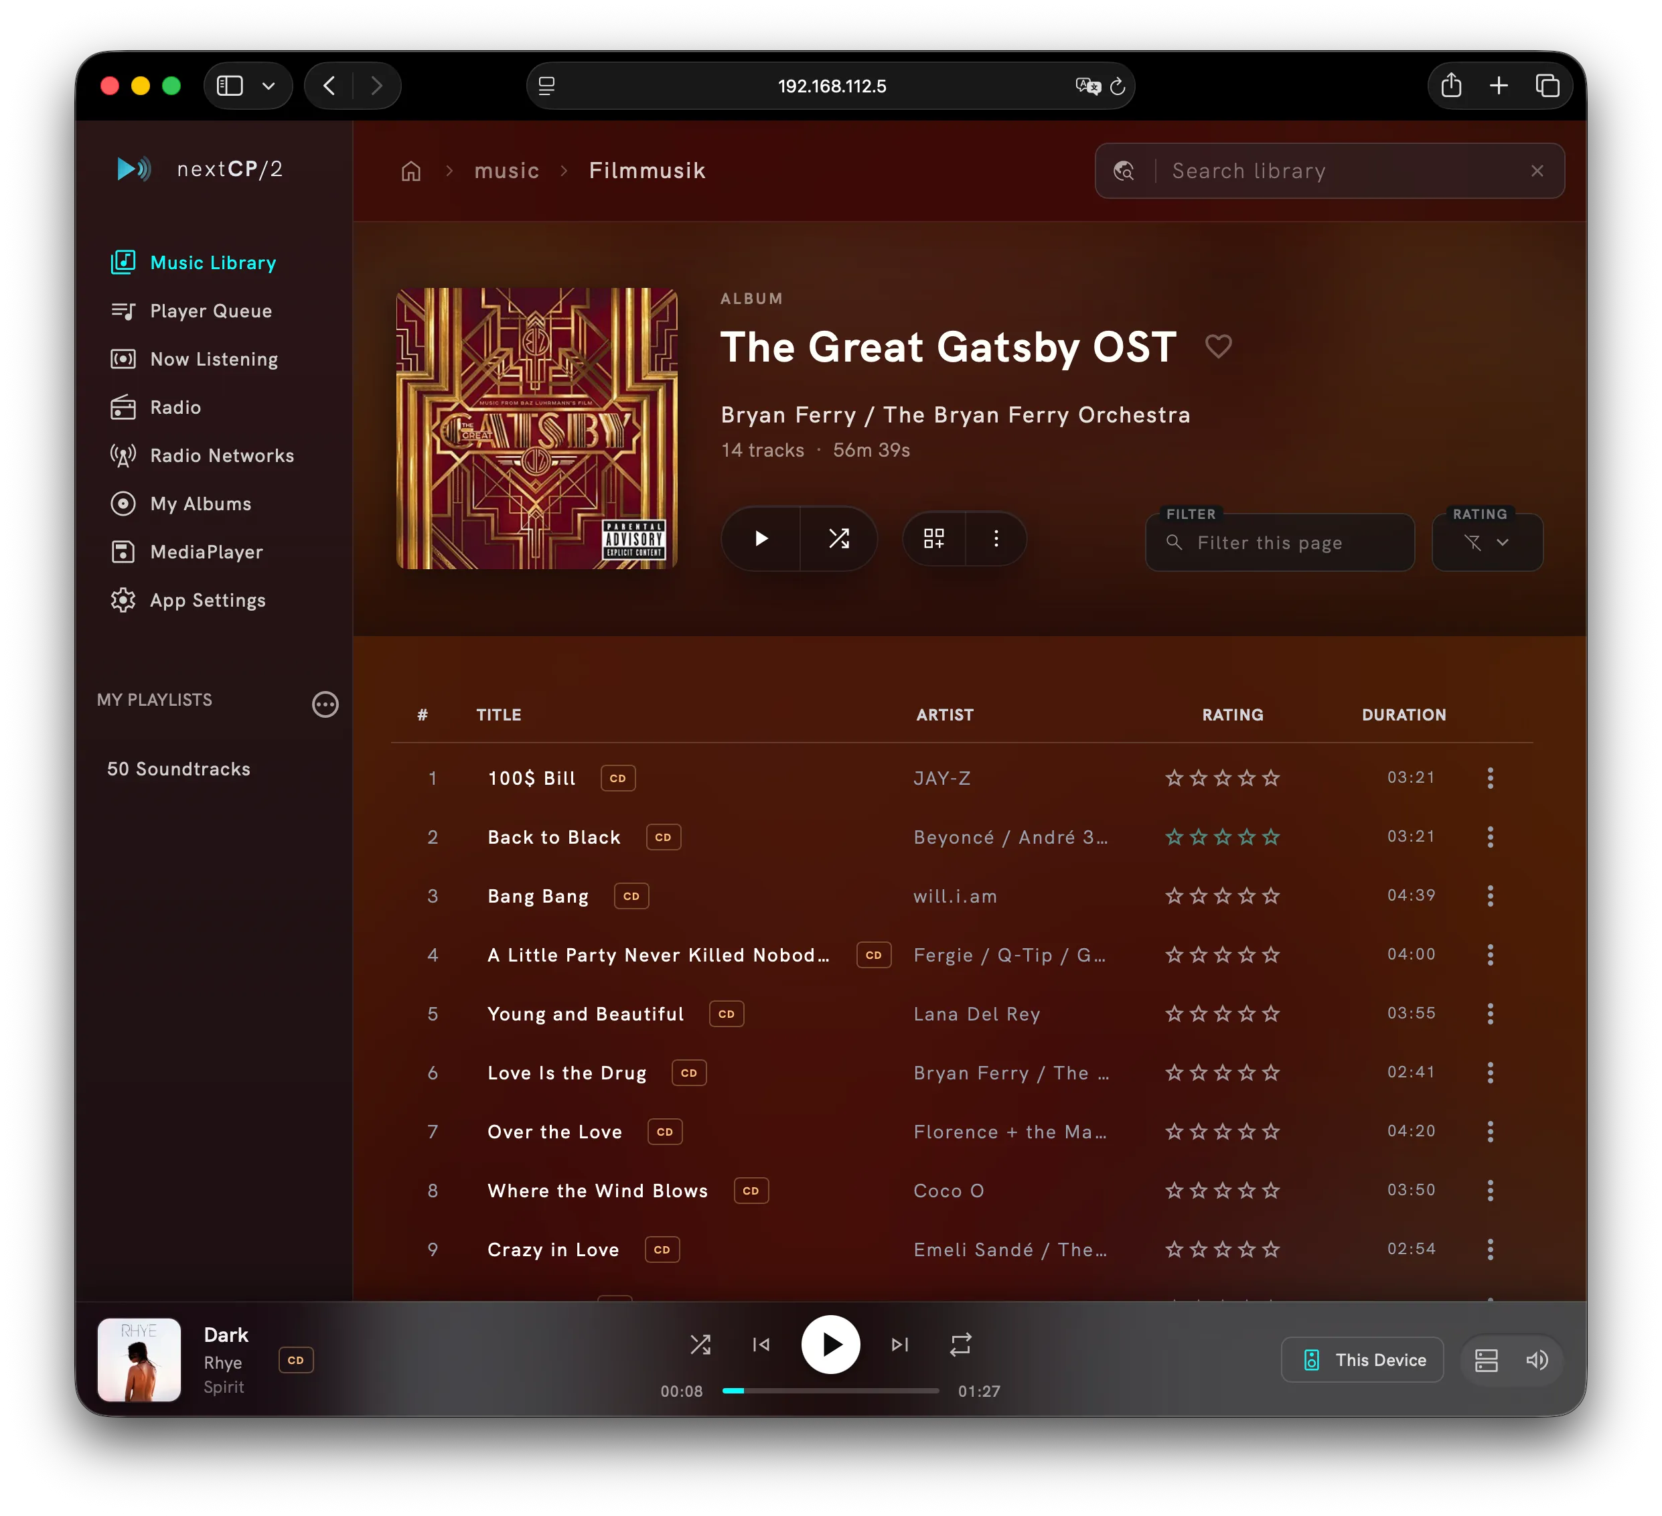
Task: Click artist JAY-Z
Action: pyautogui.click(x=941, y=777)
